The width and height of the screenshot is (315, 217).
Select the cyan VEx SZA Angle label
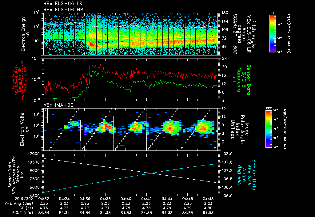tap(247, 174)
